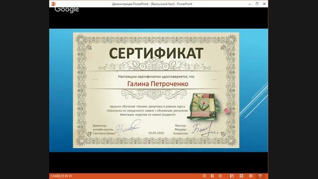
Task: Click 'Баздалова' master surname text
Action: 180,133
